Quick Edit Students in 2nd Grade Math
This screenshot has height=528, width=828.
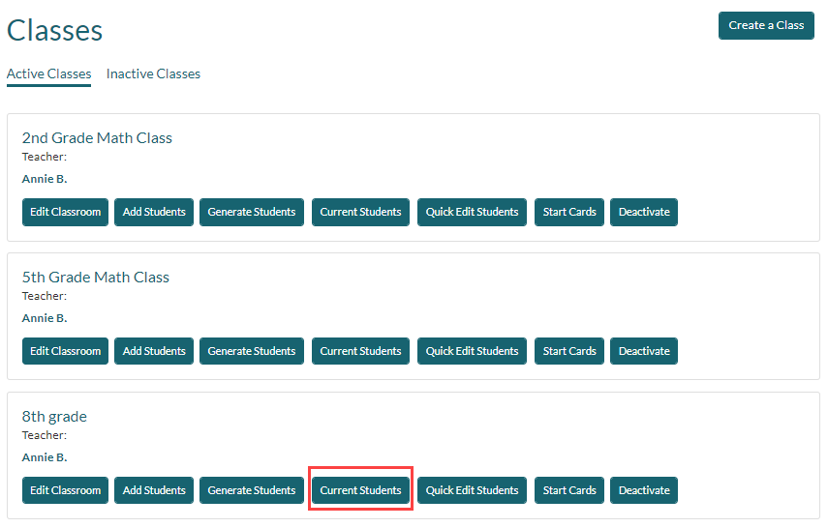[x=472, y=212]
